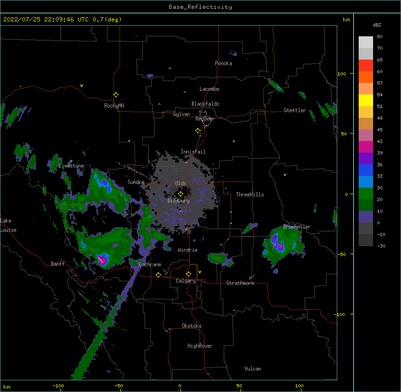Click the Ponoka city label
The width and height of the screenshot is (401, 392).
(x=223, y=63)
